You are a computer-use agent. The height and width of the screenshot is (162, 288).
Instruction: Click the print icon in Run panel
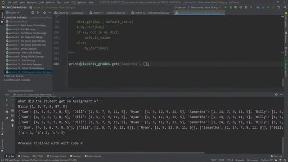click(13, 121)
